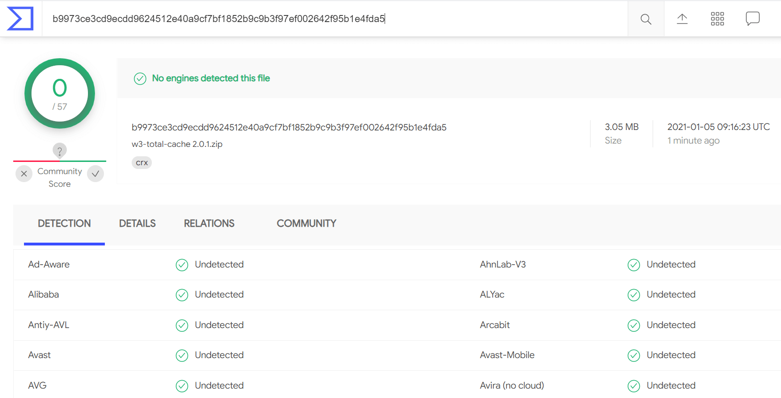Click the Avast engine name
Viewport: 781px width, 398px height.
pyautogui.click(x=39, y=355)
